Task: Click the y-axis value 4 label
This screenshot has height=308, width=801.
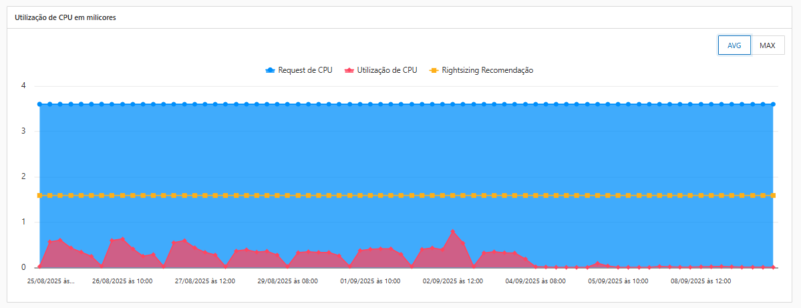Action: pos(23,86)
